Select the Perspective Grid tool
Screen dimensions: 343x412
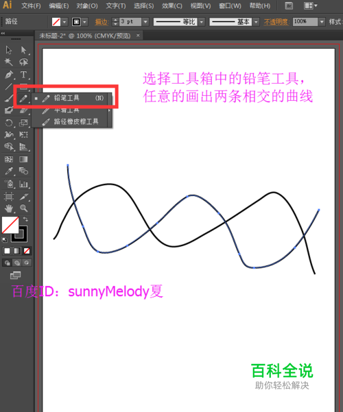pyautogui.click(x=23, y=147)
